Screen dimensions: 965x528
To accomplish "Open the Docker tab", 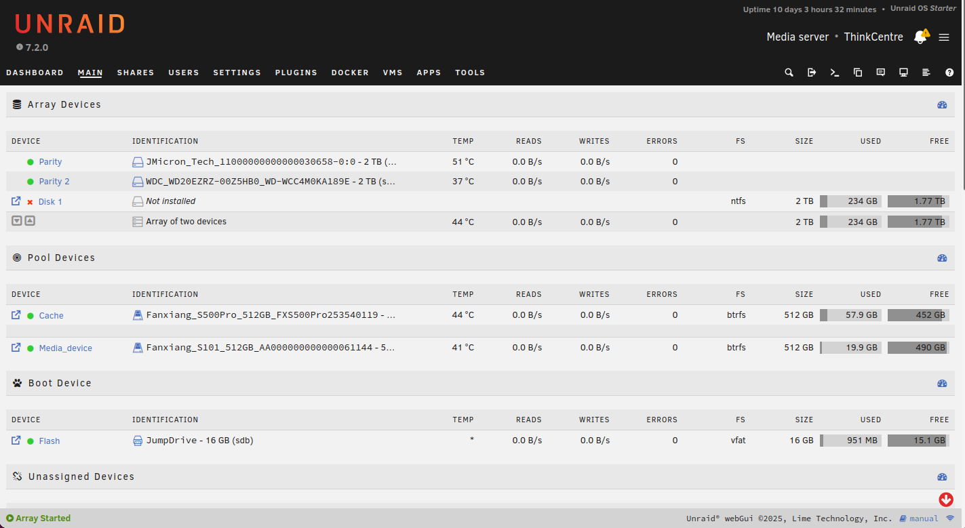I will click(350, 73).
